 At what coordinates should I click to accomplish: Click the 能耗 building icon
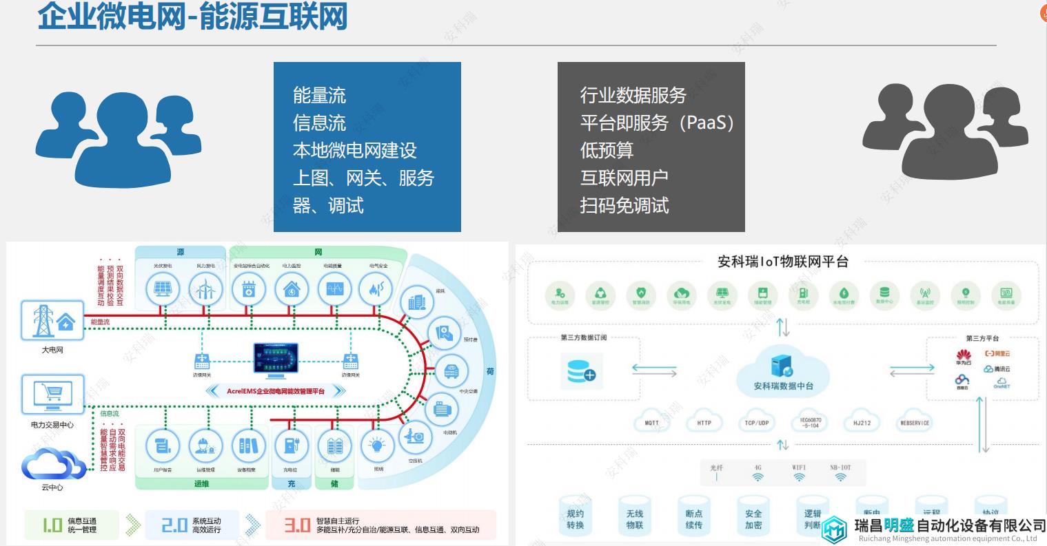417,302
